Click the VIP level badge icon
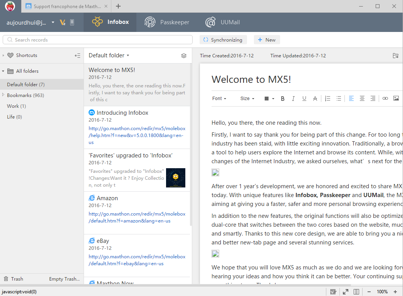 [x=62, y=22]
